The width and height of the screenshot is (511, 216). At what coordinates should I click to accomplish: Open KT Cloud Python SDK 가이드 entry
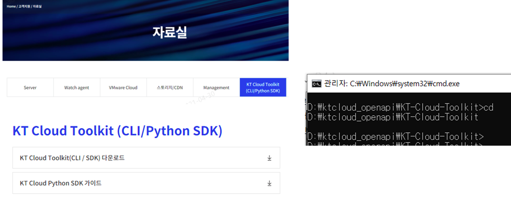coord(146,183)
